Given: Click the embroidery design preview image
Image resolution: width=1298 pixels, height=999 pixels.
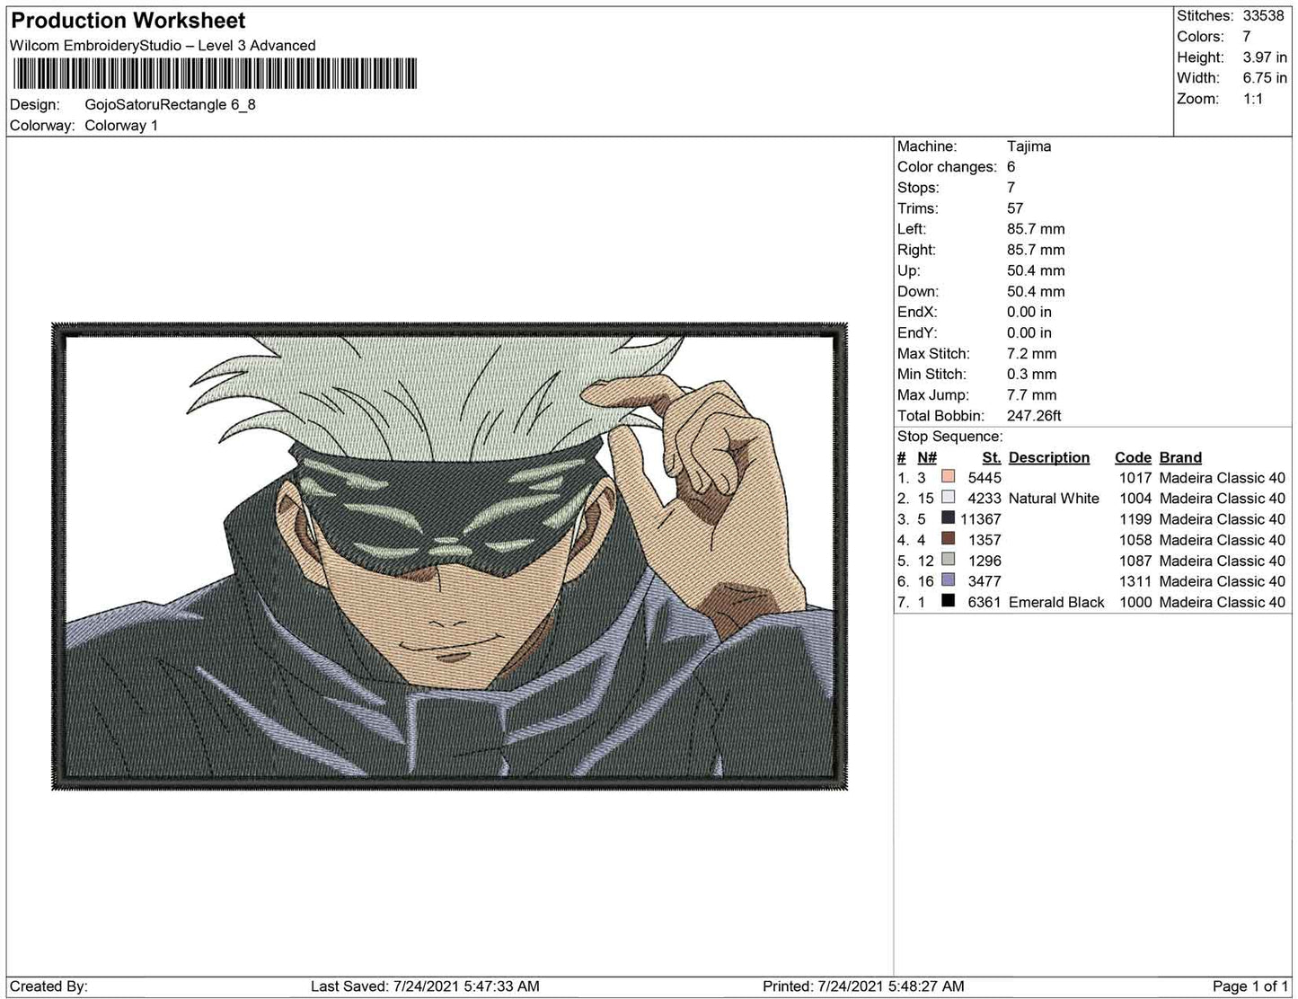Looking at the screenshot, I should [x=449, y=556].
